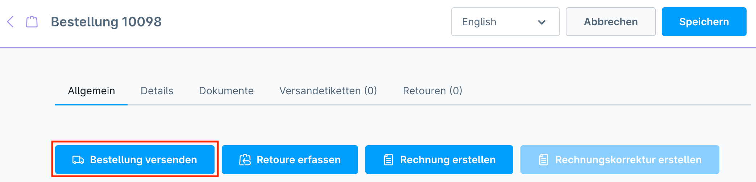View the Versandetiketten (0) tab
756x182 pixels.
(328, 91)
